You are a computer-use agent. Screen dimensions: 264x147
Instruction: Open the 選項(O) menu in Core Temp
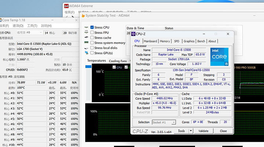(18, 26)
